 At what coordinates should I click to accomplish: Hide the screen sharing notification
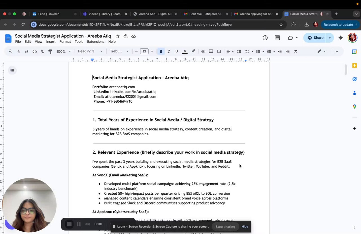coord(245,227)
